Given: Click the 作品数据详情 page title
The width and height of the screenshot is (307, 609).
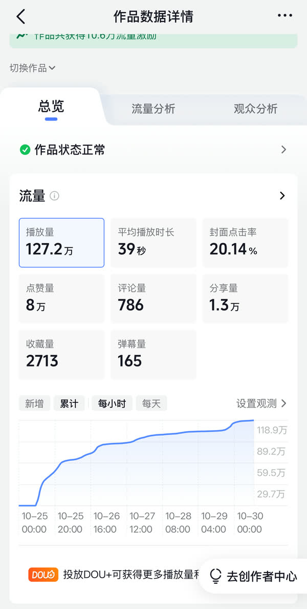Looking at the screenshot, I should pyautogui.click(x=153, y=17).
